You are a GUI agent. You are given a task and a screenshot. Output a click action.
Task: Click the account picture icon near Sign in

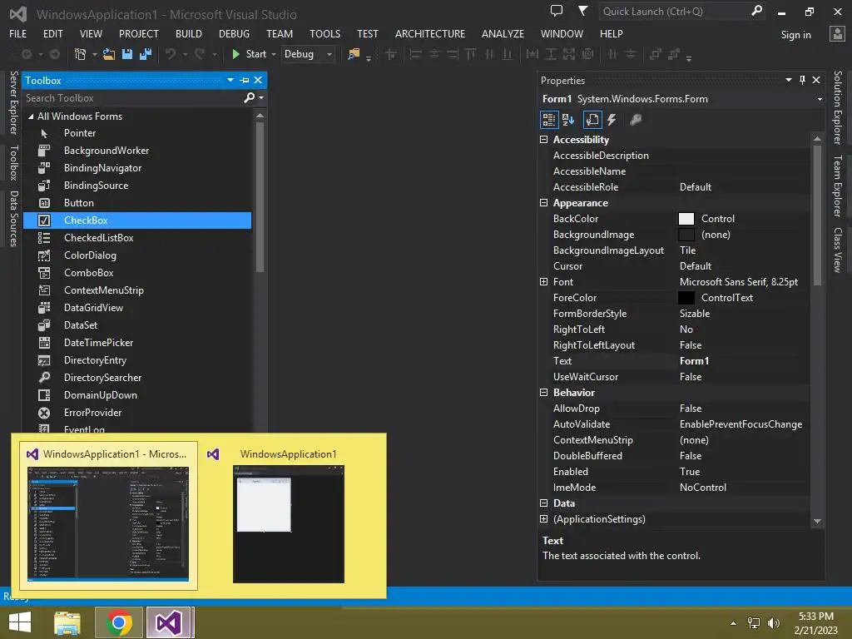837,33
